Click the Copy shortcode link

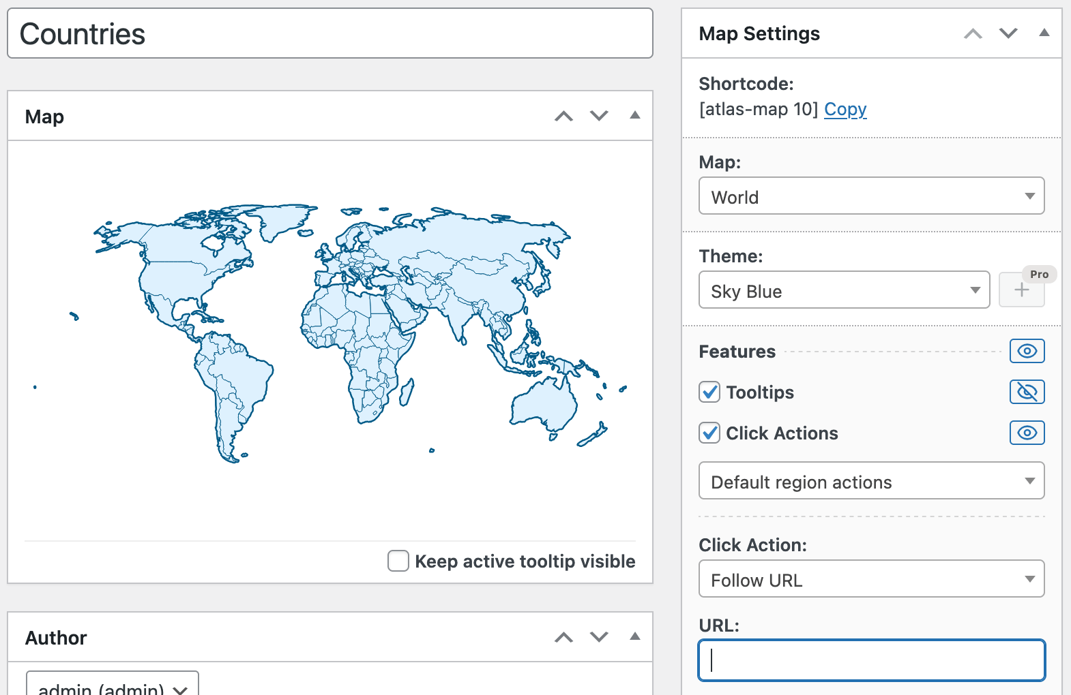(845, 109)
